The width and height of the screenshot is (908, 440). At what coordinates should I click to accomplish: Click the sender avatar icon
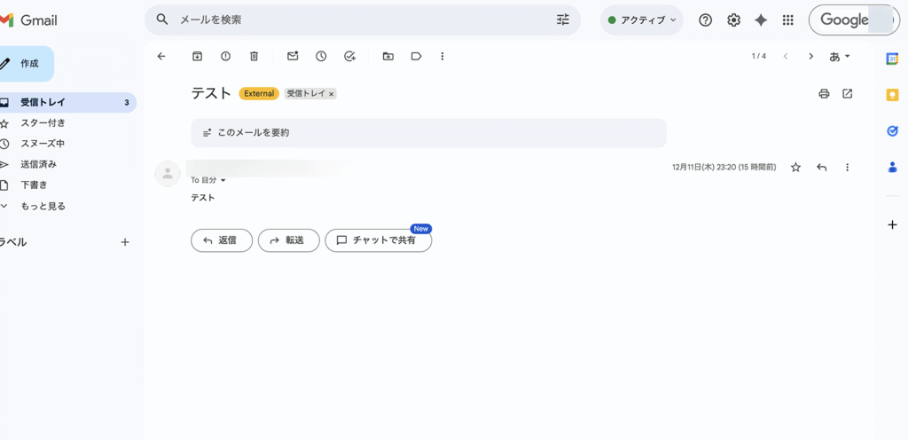pyautogui.click(x=168, y=173)
